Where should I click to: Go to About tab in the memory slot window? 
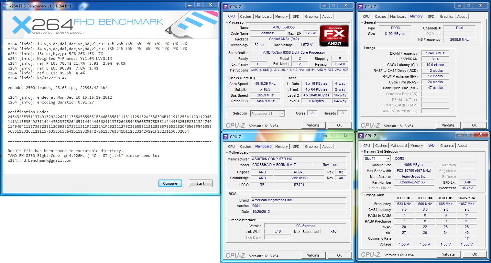(462, 146)
